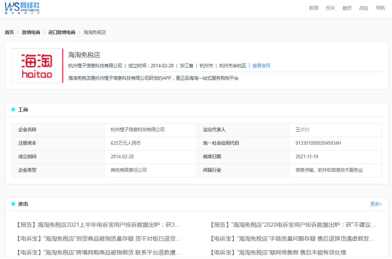
Task: Open the 导航 menu item
Action: pos(380,8)
